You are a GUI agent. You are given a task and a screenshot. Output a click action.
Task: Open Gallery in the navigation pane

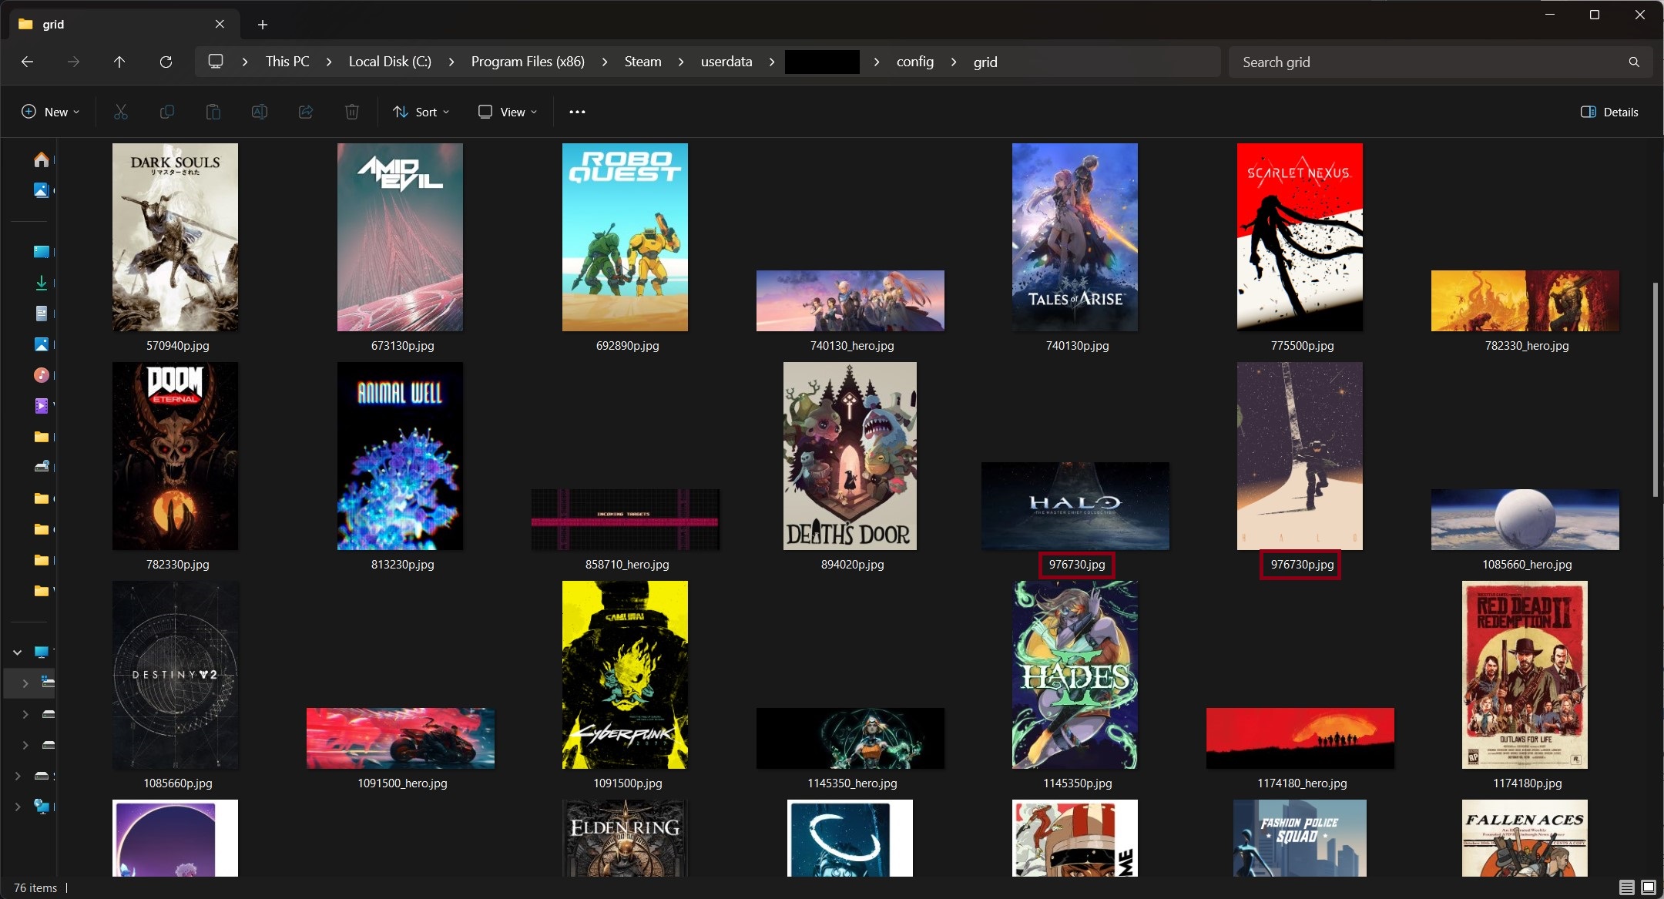(x=42, y=190)
